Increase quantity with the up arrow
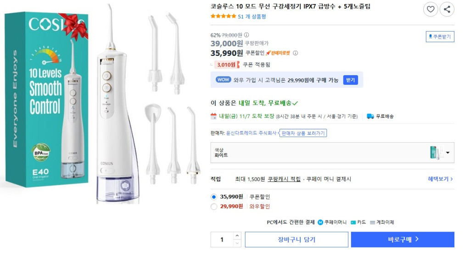 [x=237, y=236]
